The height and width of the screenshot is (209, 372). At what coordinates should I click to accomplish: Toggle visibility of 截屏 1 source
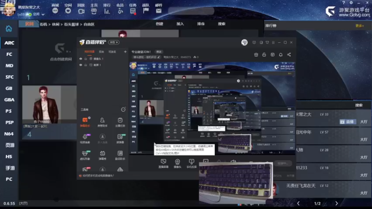(80, 65)
